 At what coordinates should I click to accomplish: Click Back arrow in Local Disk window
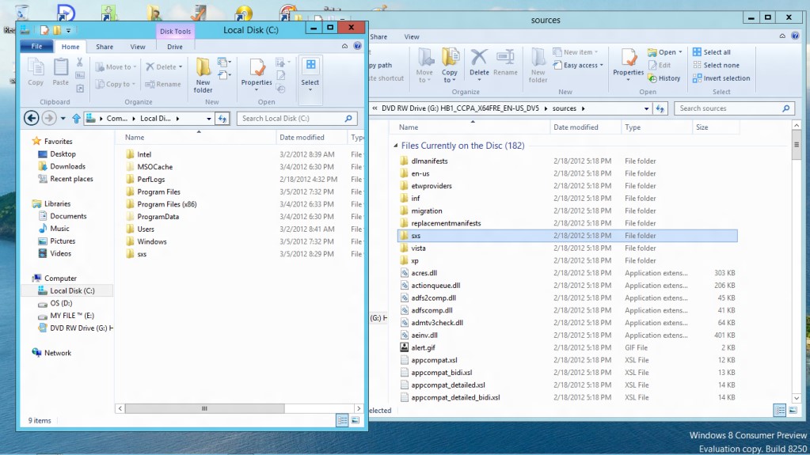pyautogui.click(x=31, y=118)
